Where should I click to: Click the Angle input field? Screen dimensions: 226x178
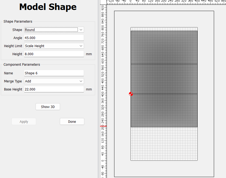54,38
